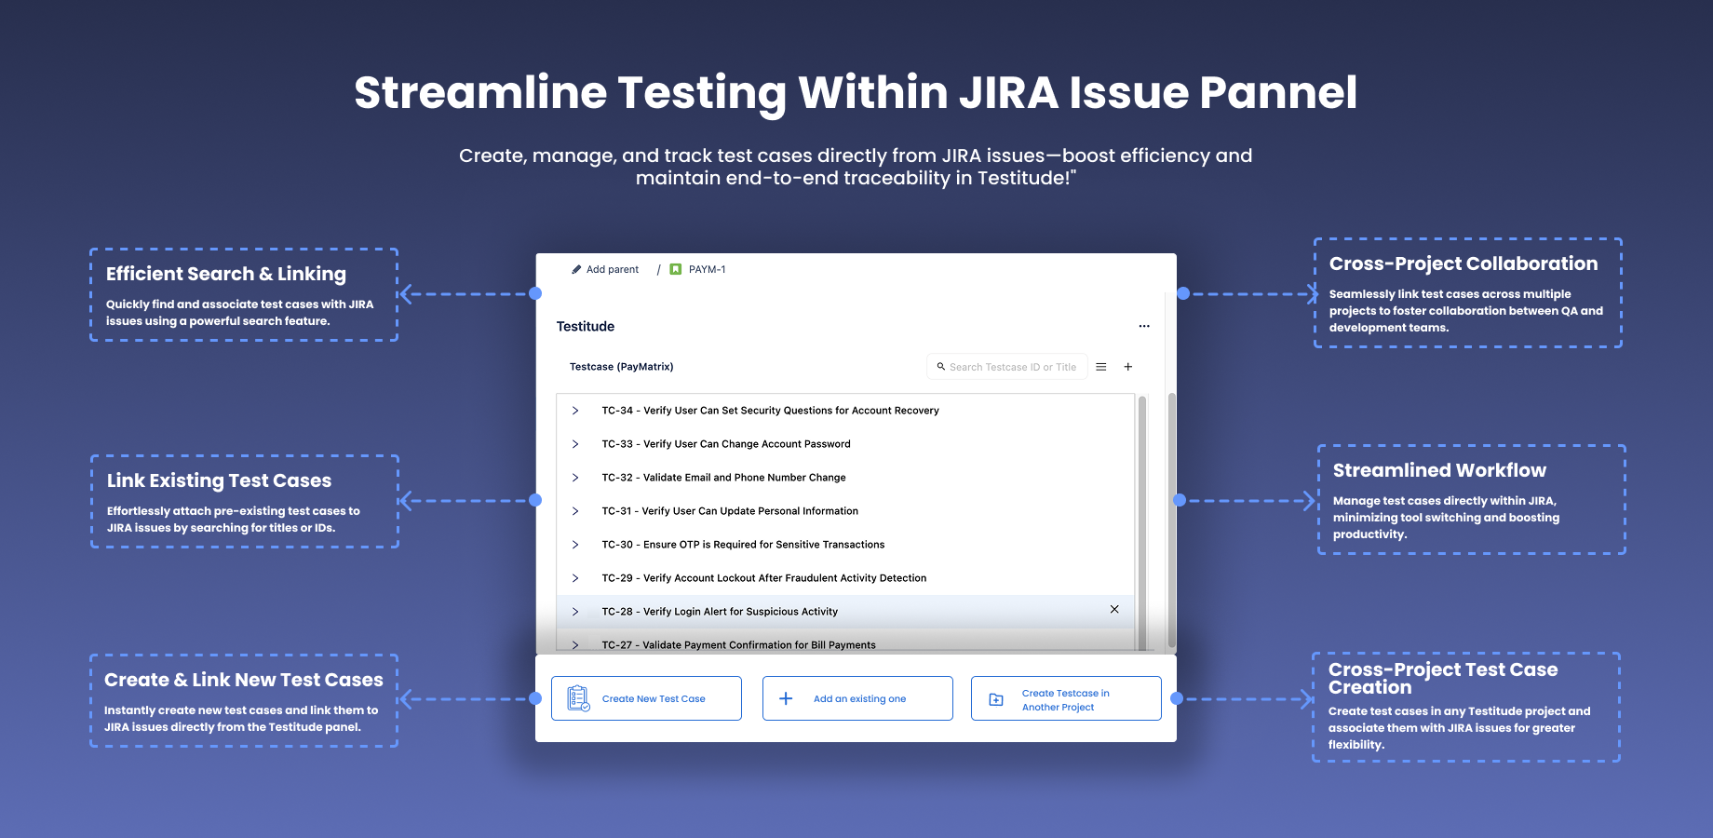1713x838 pixels.
Task: Expand test case TC-29 chevron
Action: click(575, 578)
